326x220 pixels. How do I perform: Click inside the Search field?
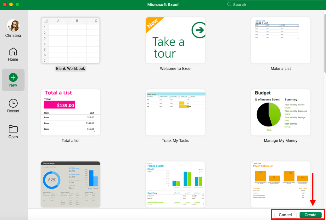[275, 5]
